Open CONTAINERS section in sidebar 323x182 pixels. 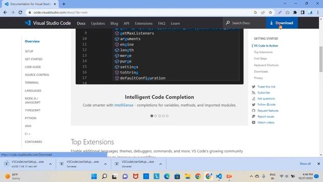33,142
